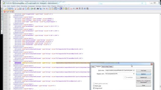Collapse the UserAttribute nodeId 49682 fold marker
The width and height of the screenshot is (161, 90).
(10, 79)
